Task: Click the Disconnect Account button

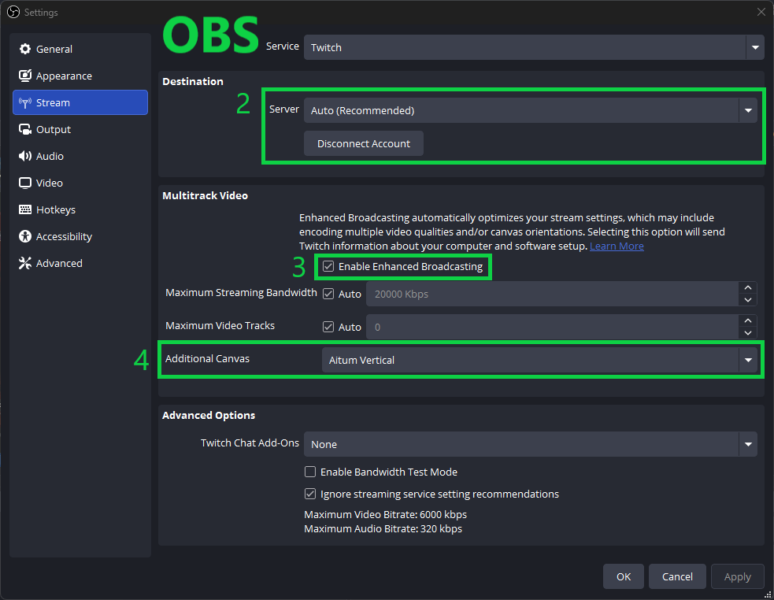Action: coord(363,143)
